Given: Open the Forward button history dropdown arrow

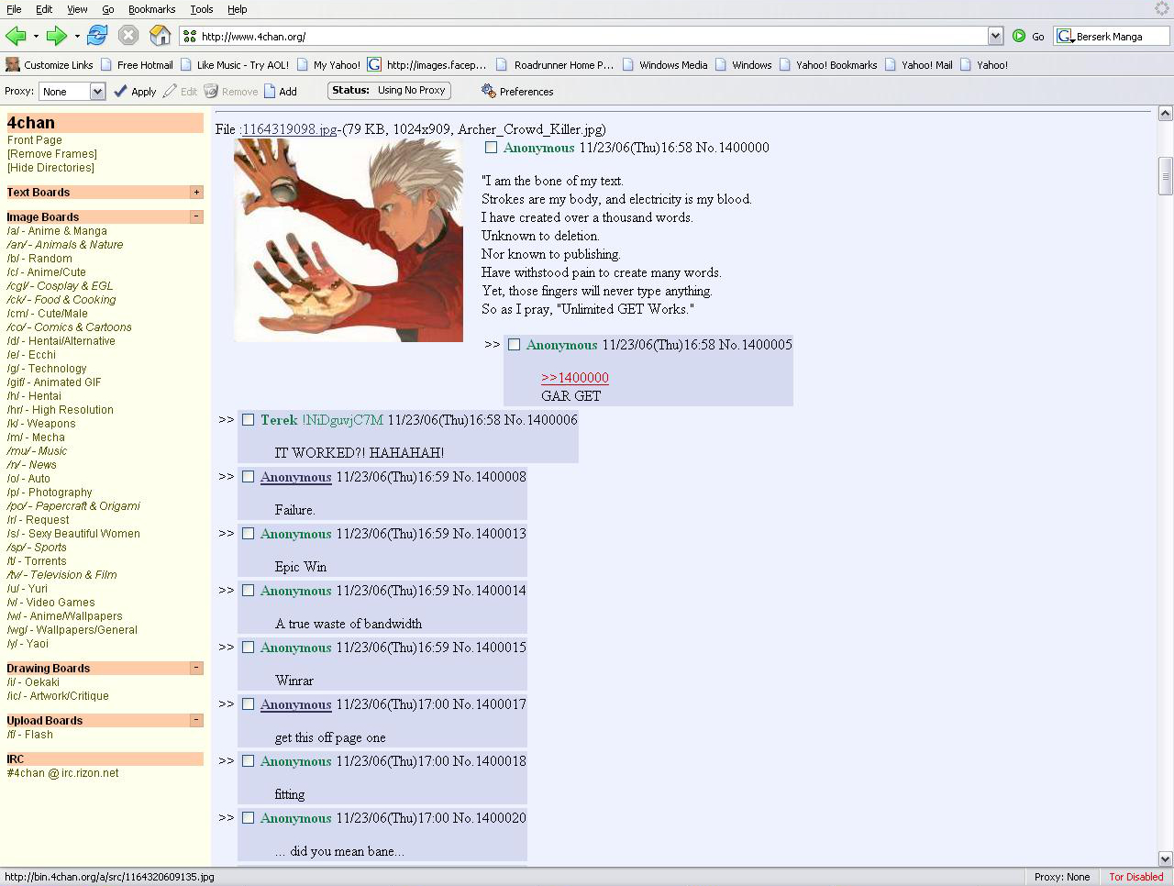Looking at the screenshot, I should [77, 37].
